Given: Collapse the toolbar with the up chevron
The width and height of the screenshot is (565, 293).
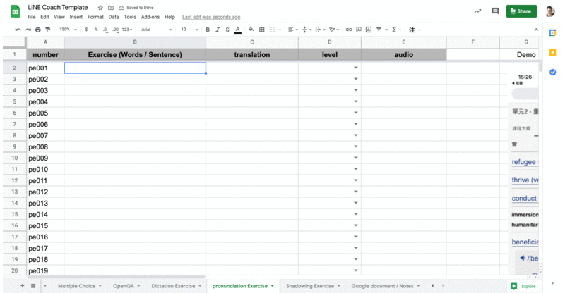Looking at the screenshot, I should 536,30.
